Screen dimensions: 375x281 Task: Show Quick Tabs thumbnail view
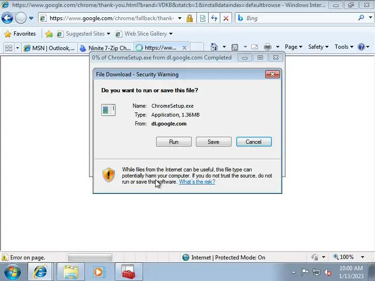(x=8, y=48)
